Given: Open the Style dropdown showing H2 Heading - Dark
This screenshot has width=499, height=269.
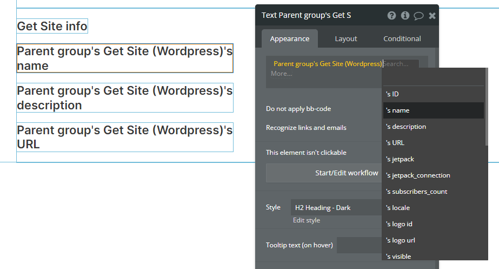Looking at the screenshot, I should tap(336, 207).
